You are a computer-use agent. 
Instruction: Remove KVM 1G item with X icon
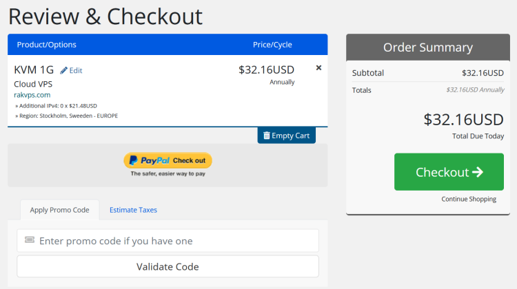point(318,68)
